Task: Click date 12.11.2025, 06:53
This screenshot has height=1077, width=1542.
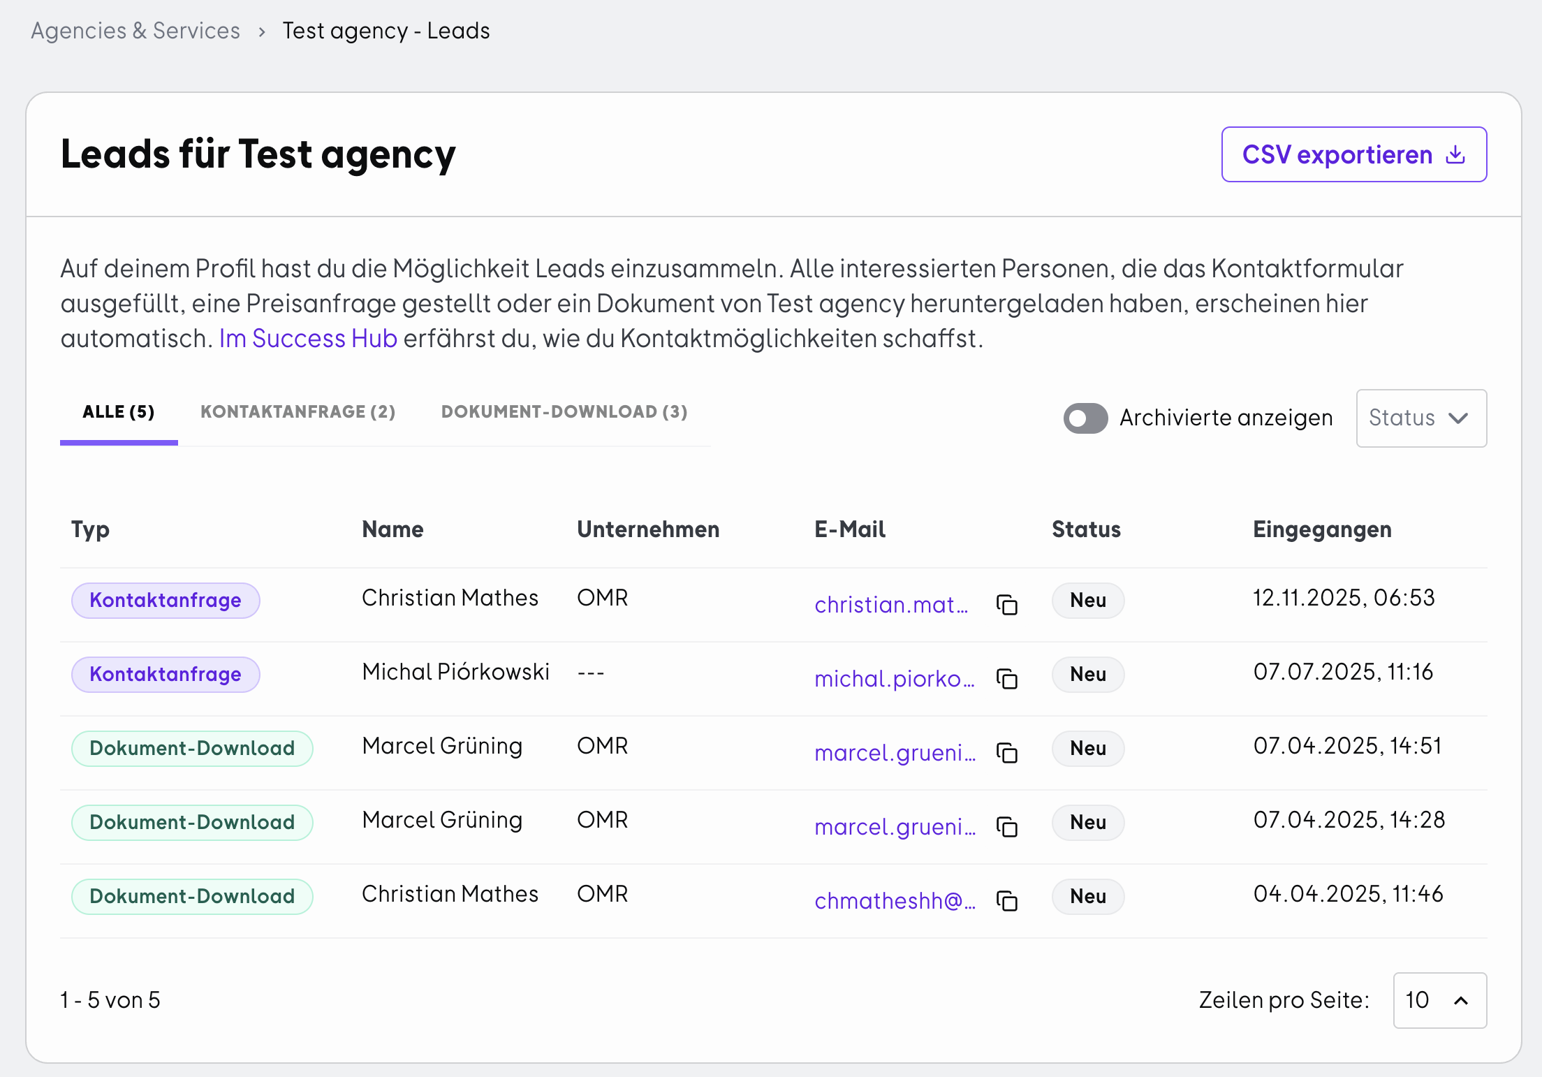Action: point(1344,598)
